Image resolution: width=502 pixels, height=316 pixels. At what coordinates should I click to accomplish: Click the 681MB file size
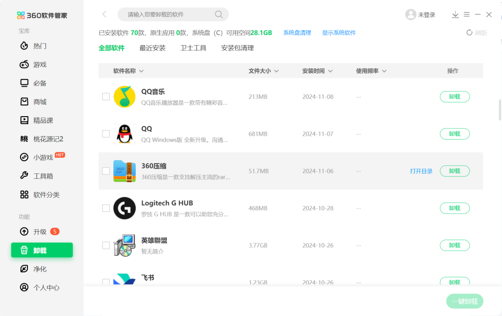coord(258,134)
